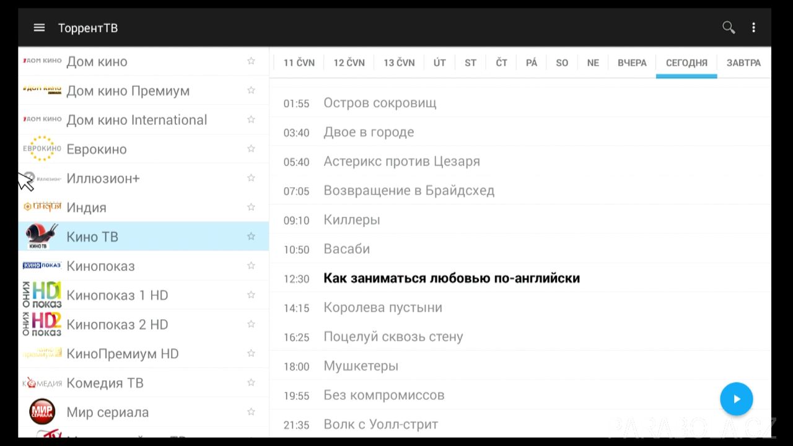The height and width of the screenshot is (446, 793).
Task: Select the ST day tab
Action: [x=471, y=63]
